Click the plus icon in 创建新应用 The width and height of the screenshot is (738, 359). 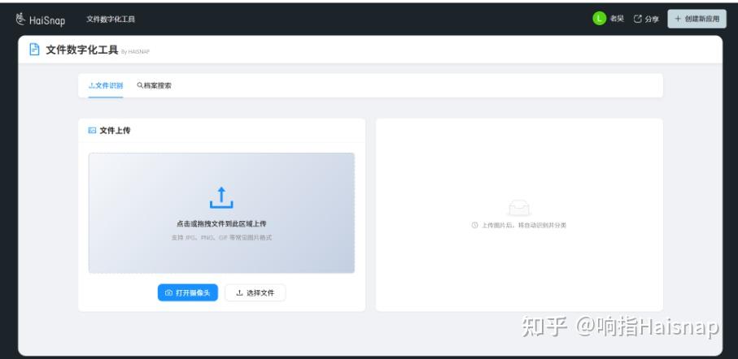(678, 19)
